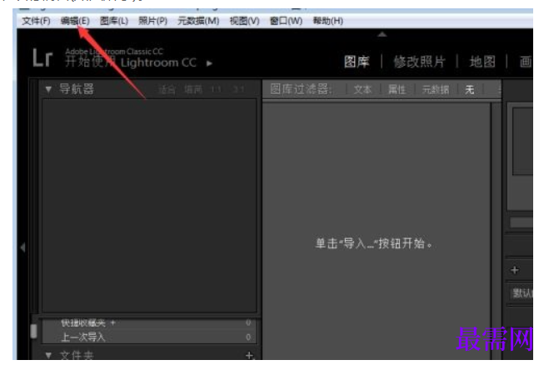
Task: Hide the left panel using the side arrow
Action: click(x=22, y=247)
